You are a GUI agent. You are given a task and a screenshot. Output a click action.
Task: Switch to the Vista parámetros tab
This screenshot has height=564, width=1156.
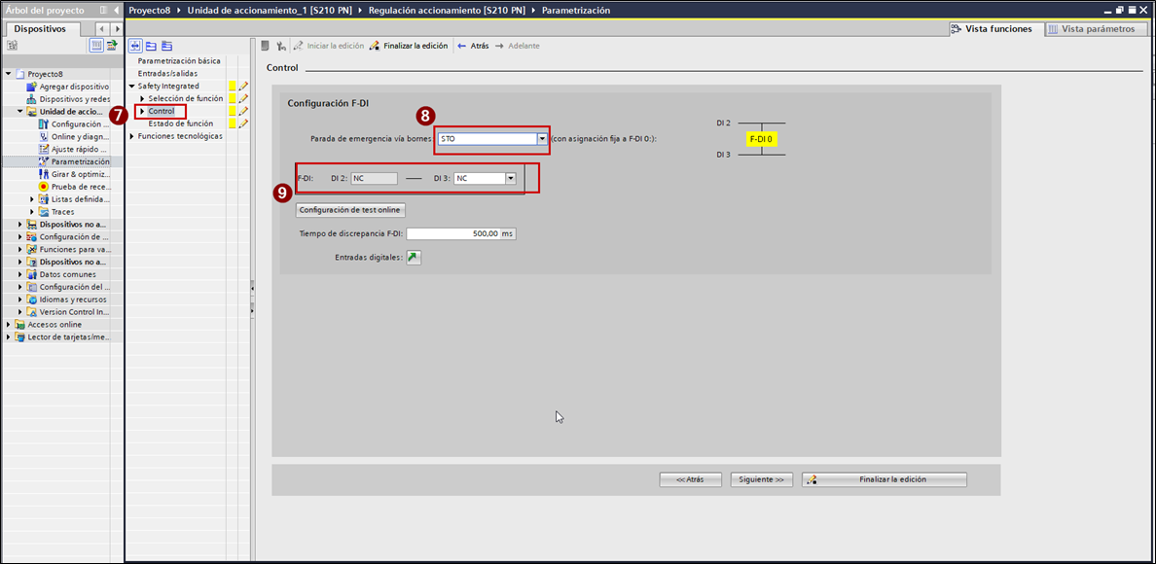point(1091,29)
